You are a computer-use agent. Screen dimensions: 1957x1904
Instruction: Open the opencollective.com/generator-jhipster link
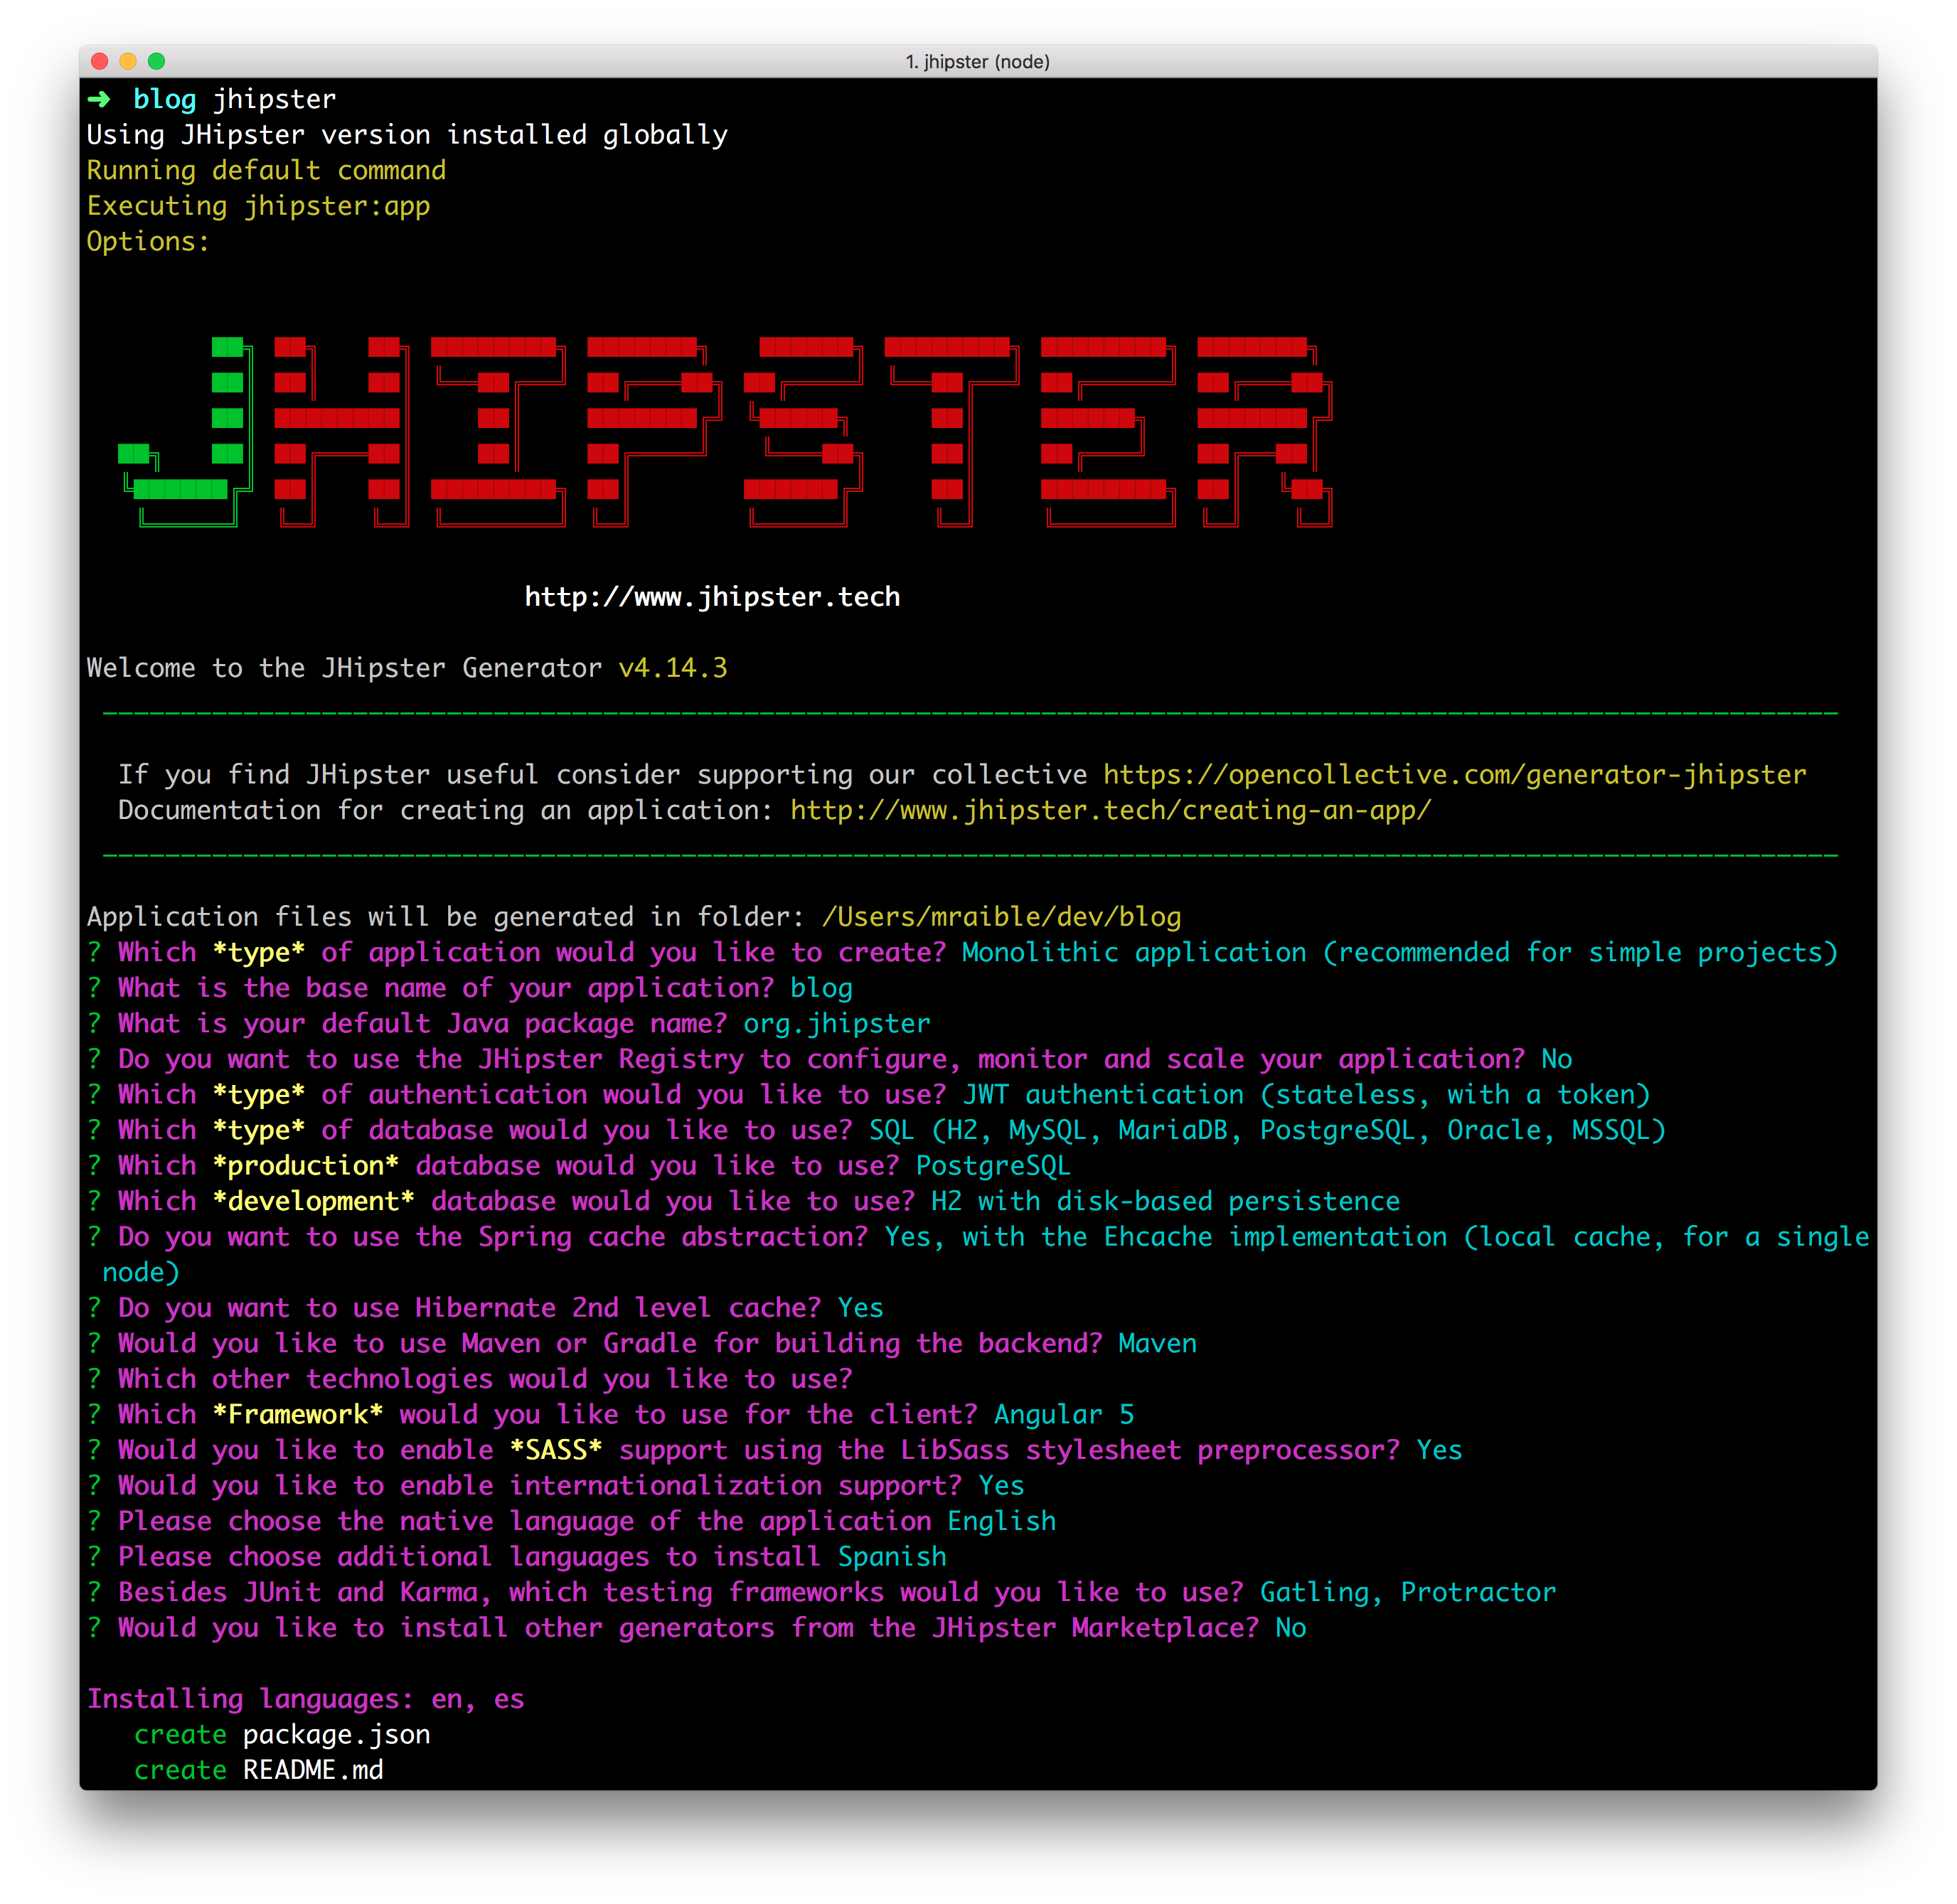1454,775
